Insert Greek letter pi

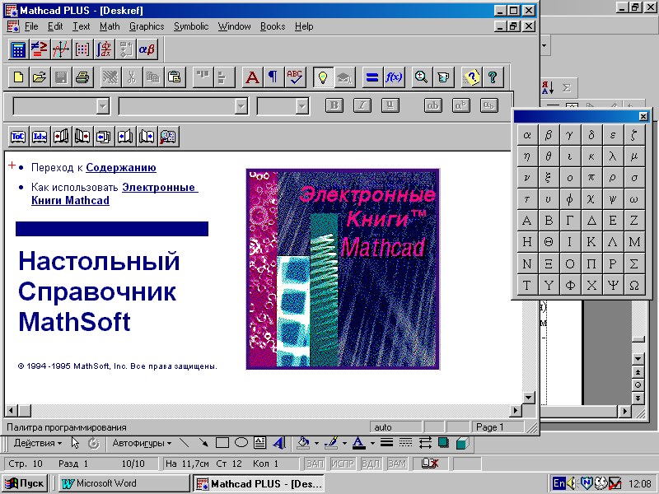(591, 178)
